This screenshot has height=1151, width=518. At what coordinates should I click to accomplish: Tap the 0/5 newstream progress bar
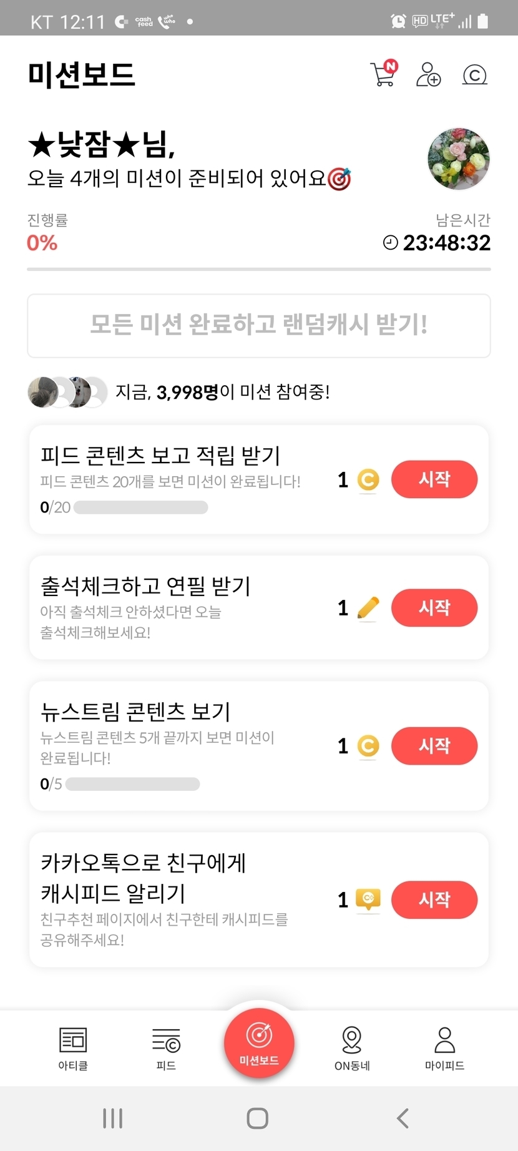click(132, 784)
